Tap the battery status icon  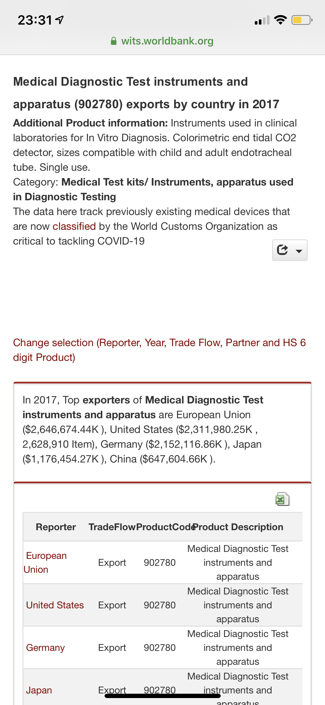click(x=302, y=20)
